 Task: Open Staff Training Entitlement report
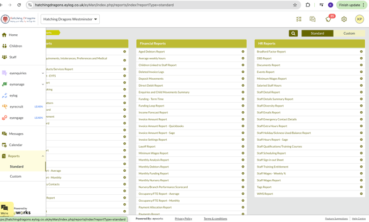click(272, 167)
